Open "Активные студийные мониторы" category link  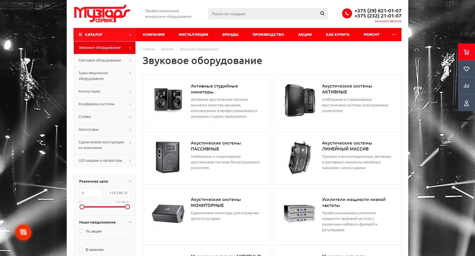tap(214, 89)
